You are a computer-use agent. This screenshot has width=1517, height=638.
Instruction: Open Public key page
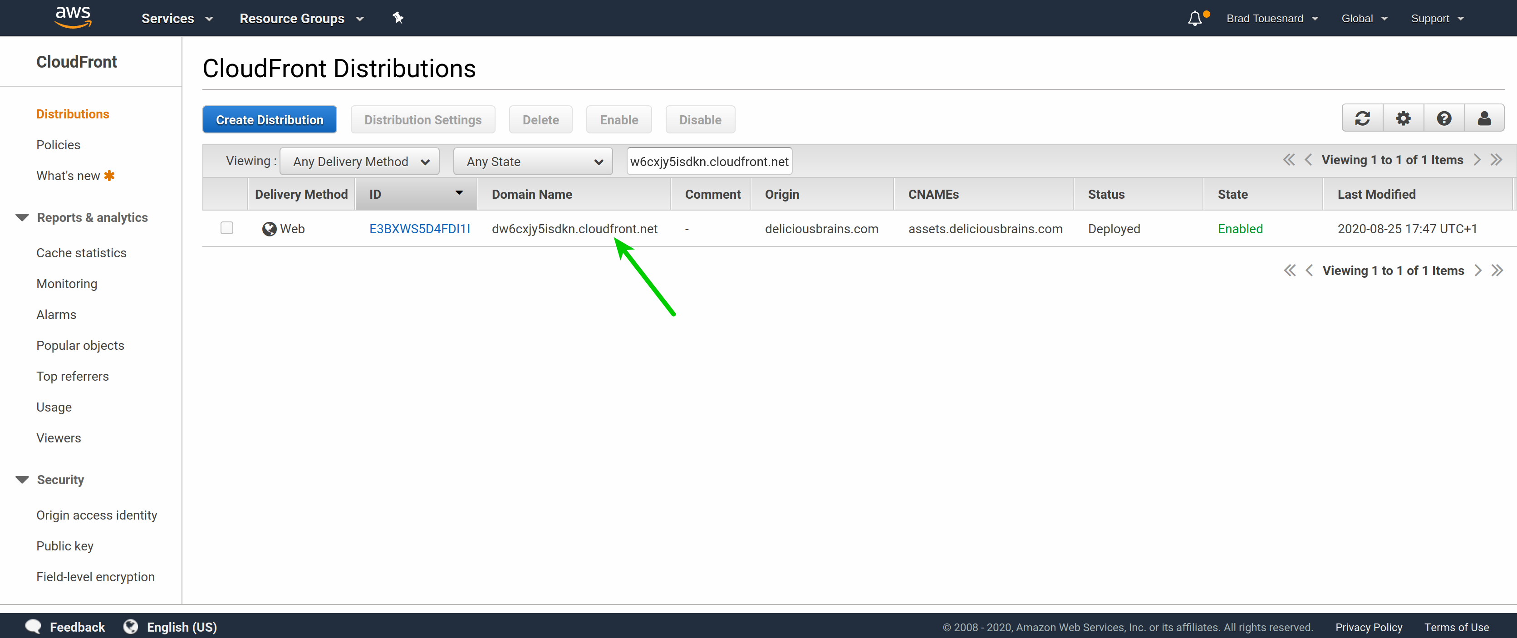tap(65, 545)
